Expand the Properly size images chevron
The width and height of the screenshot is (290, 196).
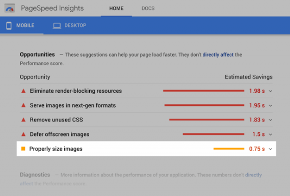[271, 149]
